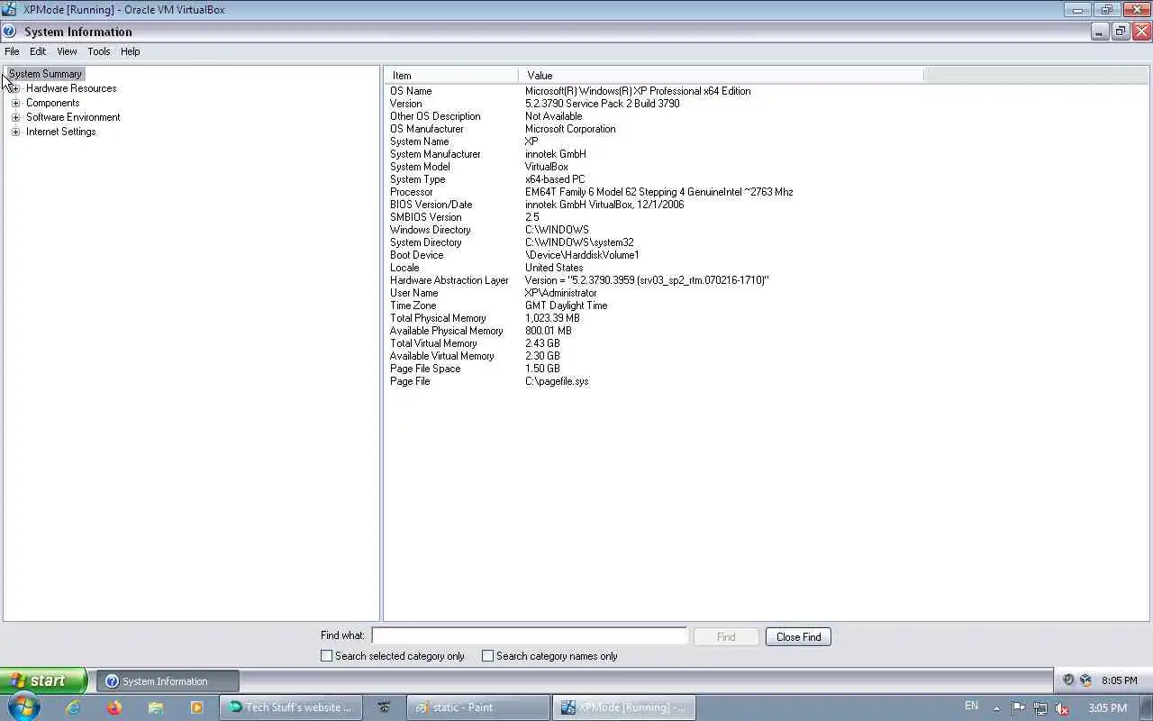
Task: Enable Search selected category only
Action: (326, 656)
